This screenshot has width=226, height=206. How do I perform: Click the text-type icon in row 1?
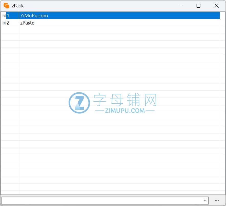click(4, 16)
